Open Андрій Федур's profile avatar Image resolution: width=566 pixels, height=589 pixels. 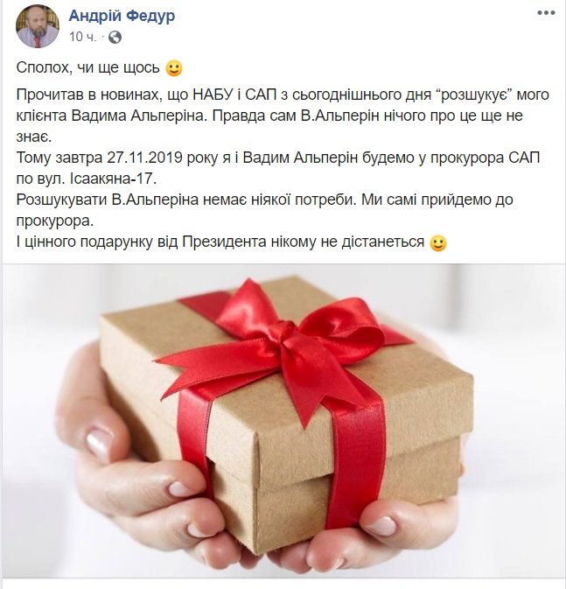[38, 26]
